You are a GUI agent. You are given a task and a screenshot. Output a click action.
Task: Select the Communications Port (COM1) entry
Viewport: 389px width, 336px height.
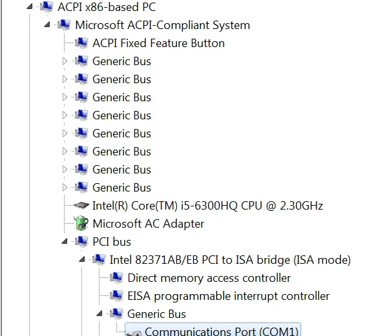coord(213,330)
